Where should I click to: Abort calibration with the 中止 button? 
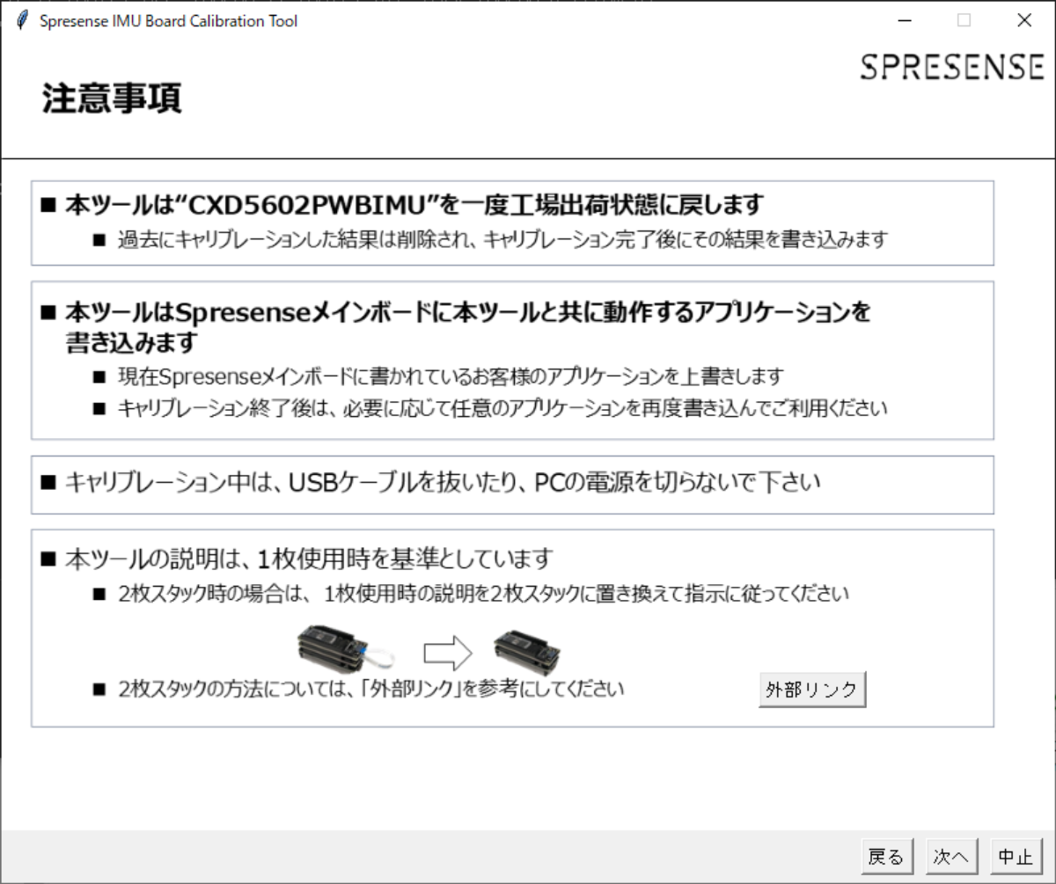[x=1017, y=855]
